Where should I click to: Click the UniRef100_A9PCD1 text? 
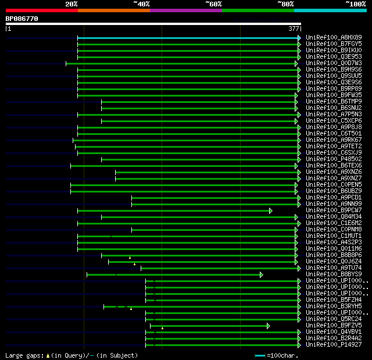click(334, 198)
